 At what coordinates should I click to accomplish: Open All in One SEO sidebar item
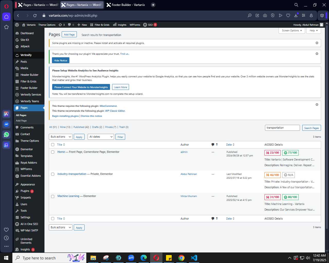pyautogui.click(x=29, y=224)
